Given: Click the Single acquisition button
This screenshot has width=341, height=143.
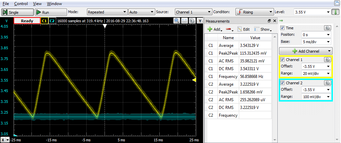Looking at the screenshot, I should 18,12.
